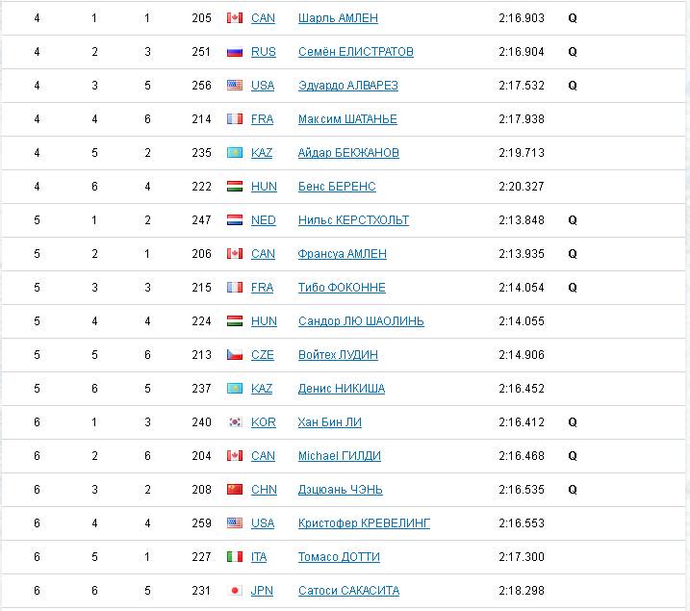690x611 pixels.
Task: Click the Netherlands flag icon beside NED
Action: tap(235, 220)
